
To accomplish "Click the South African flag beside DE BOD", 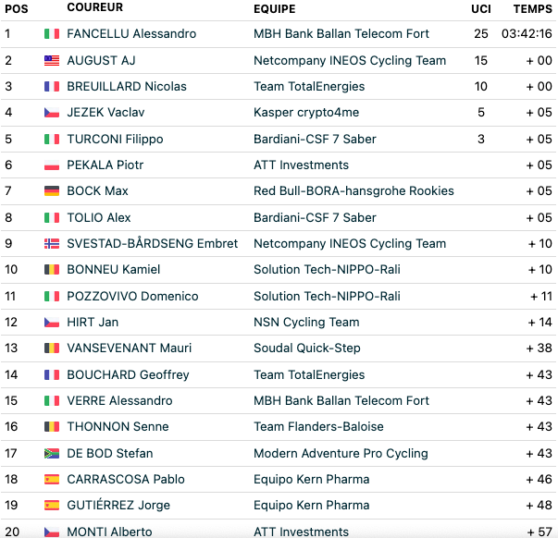I will [52, 453].
